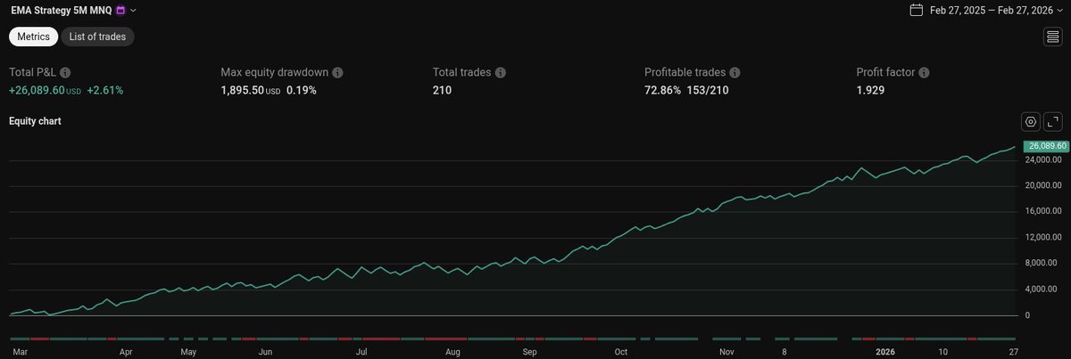Click the 153/210 trades ratio

tap(710, 91)
